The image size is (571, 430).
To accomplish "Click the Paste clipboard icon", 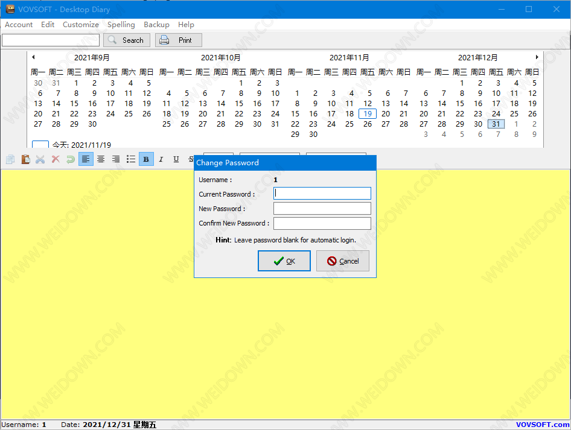I will [x=25, y=159].
